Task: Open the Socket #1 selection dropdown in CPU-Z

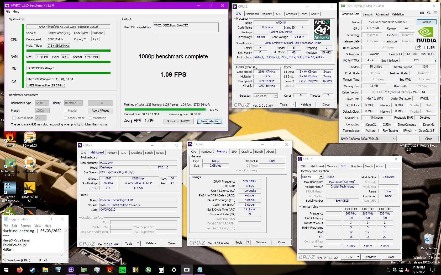Action: pyautogui.click(x=266, y=96)
